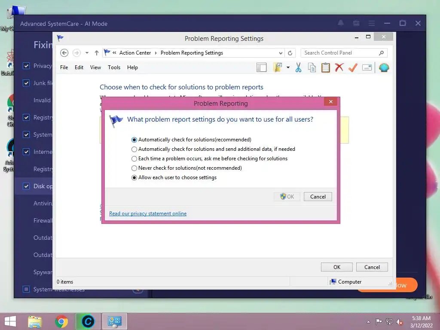Toggle the Internet checkbox in SystemCare

(x=26, y=152)
